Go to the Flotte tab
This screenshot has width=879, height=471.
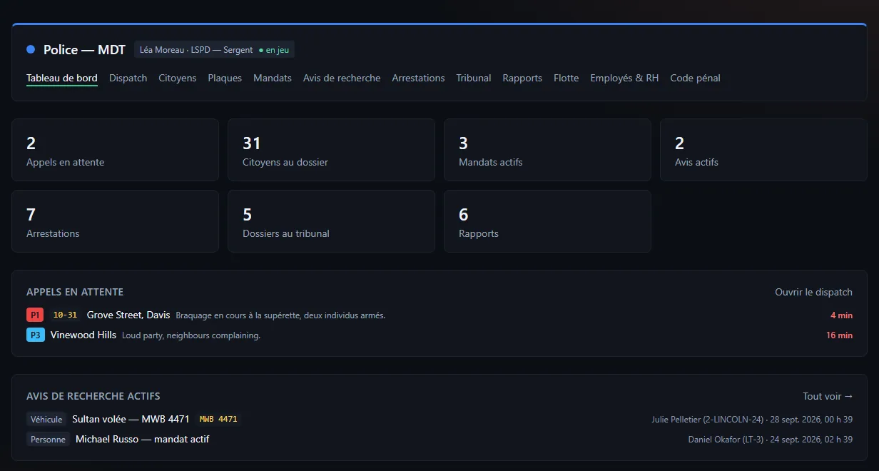tap(566, 78)
